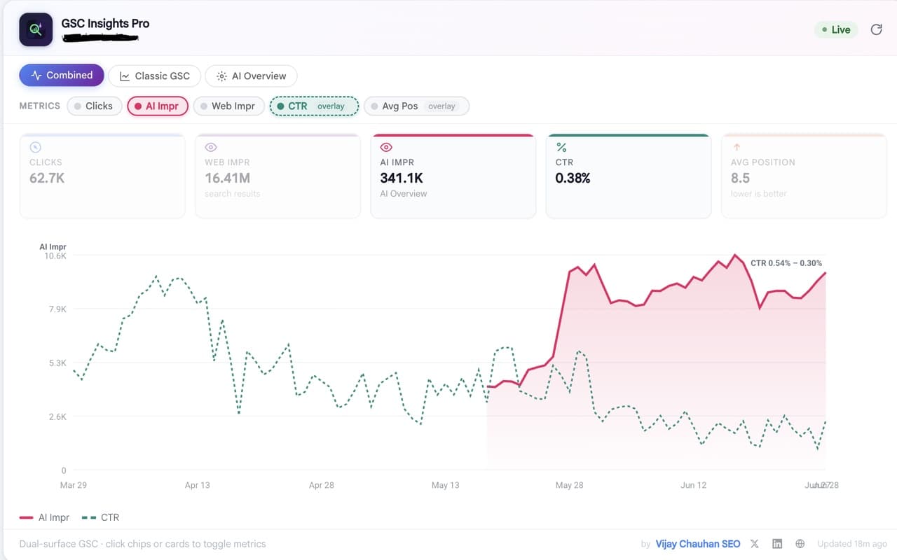Open the Vijay Chauhan SEO link

[698, 544]
